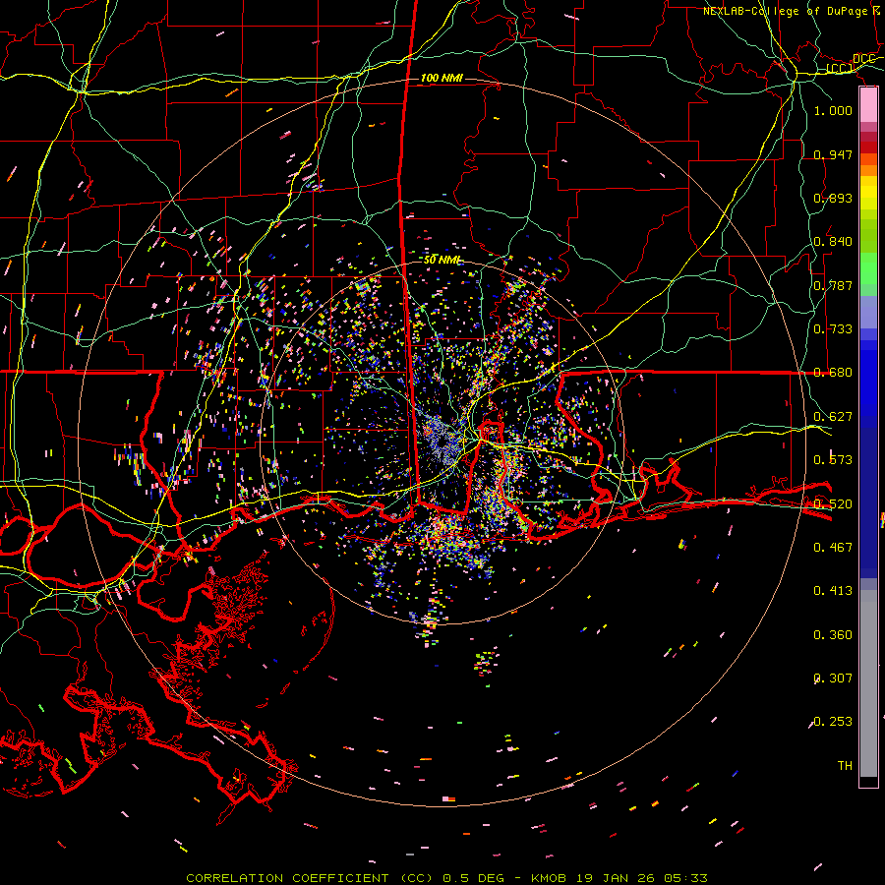Click the "0.5 DEG" elevation angle text
The image size is (885, 885).
[472, 878]
